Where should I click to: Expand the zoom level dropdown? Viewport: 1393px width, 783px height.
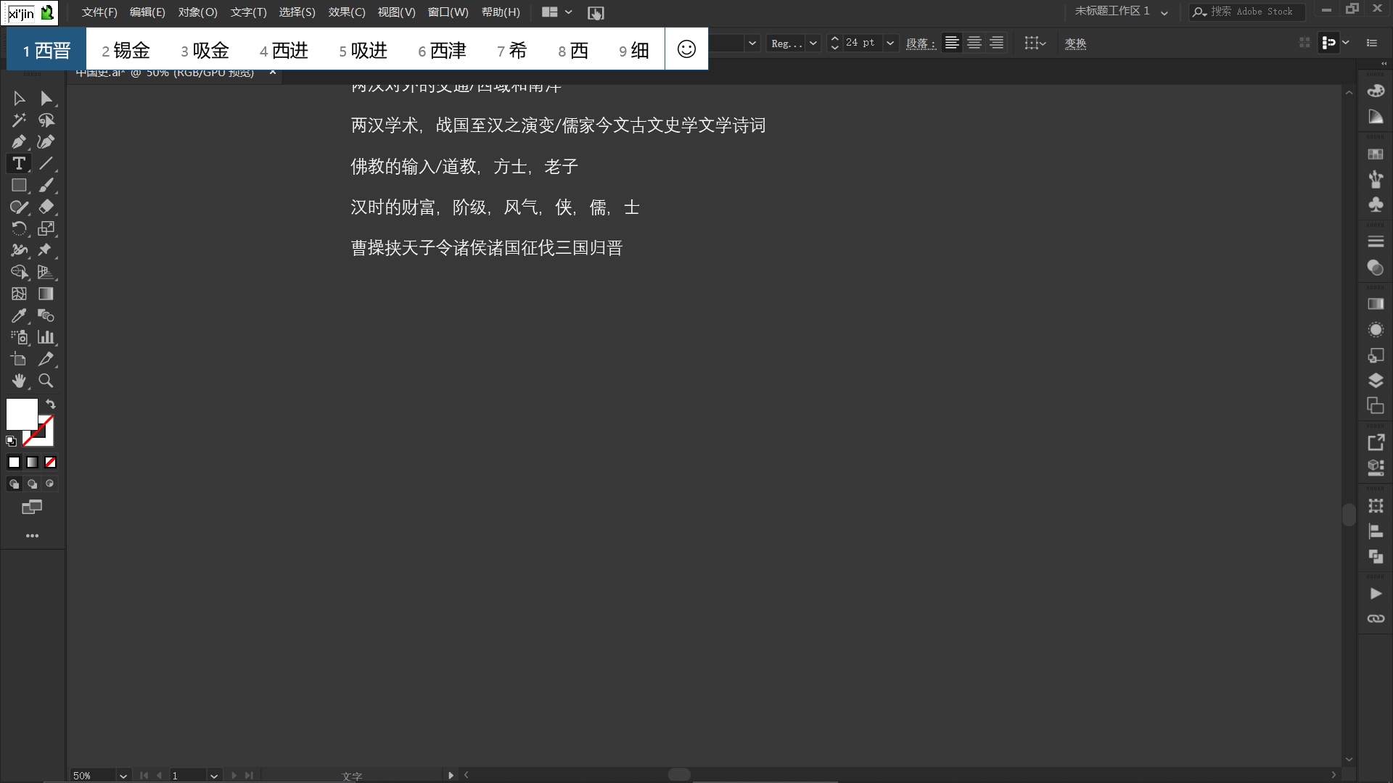(x=123, y=776)
